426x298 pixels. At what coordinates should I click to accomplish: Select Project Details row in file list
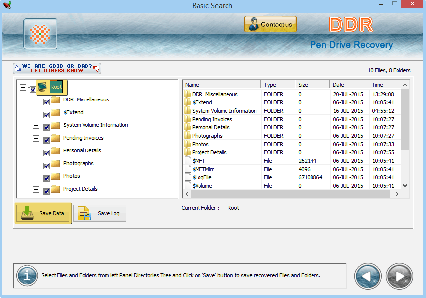(x=292, y=152)
